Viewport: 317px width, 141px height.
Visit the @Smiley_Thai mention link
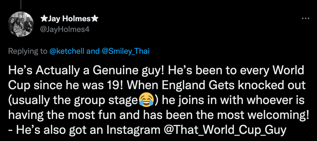pos(126,51)
